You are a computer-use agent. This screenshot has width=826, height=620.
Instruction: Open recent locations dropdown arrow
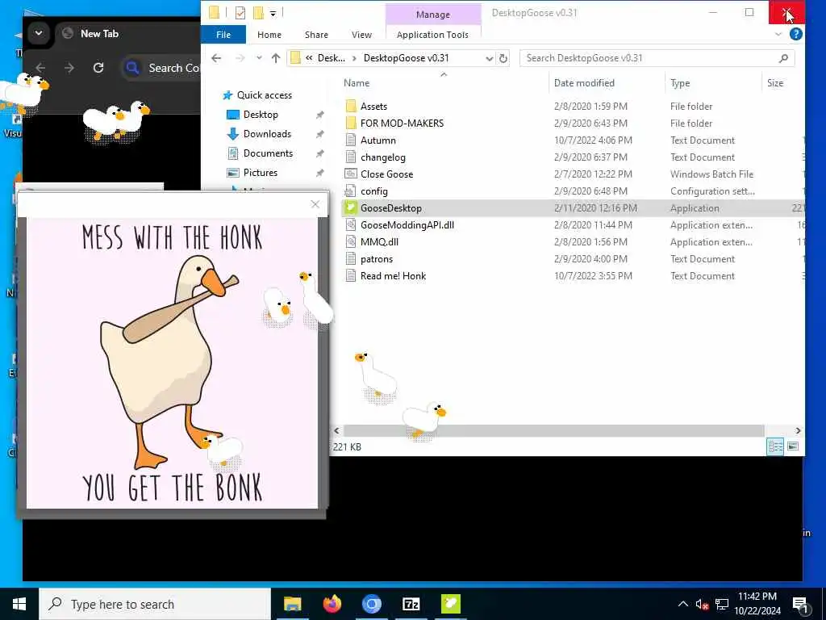tap(259, 58)
